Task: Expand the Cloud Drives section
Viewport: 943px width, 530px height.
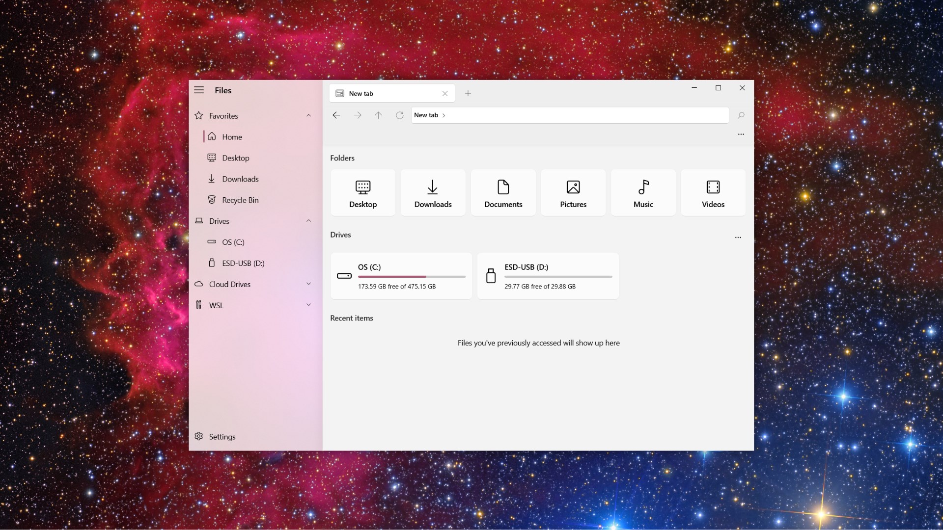Action: [x=308, y=284]
